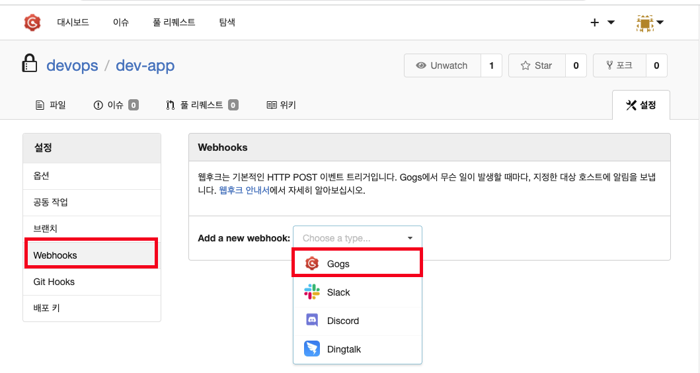Switch to the 파일 files tab

(x=50, y=105)
